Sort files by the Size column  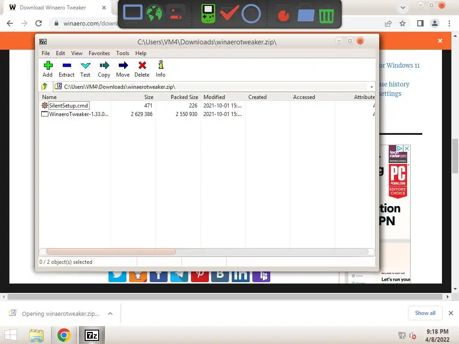click(x=133, y=97)
